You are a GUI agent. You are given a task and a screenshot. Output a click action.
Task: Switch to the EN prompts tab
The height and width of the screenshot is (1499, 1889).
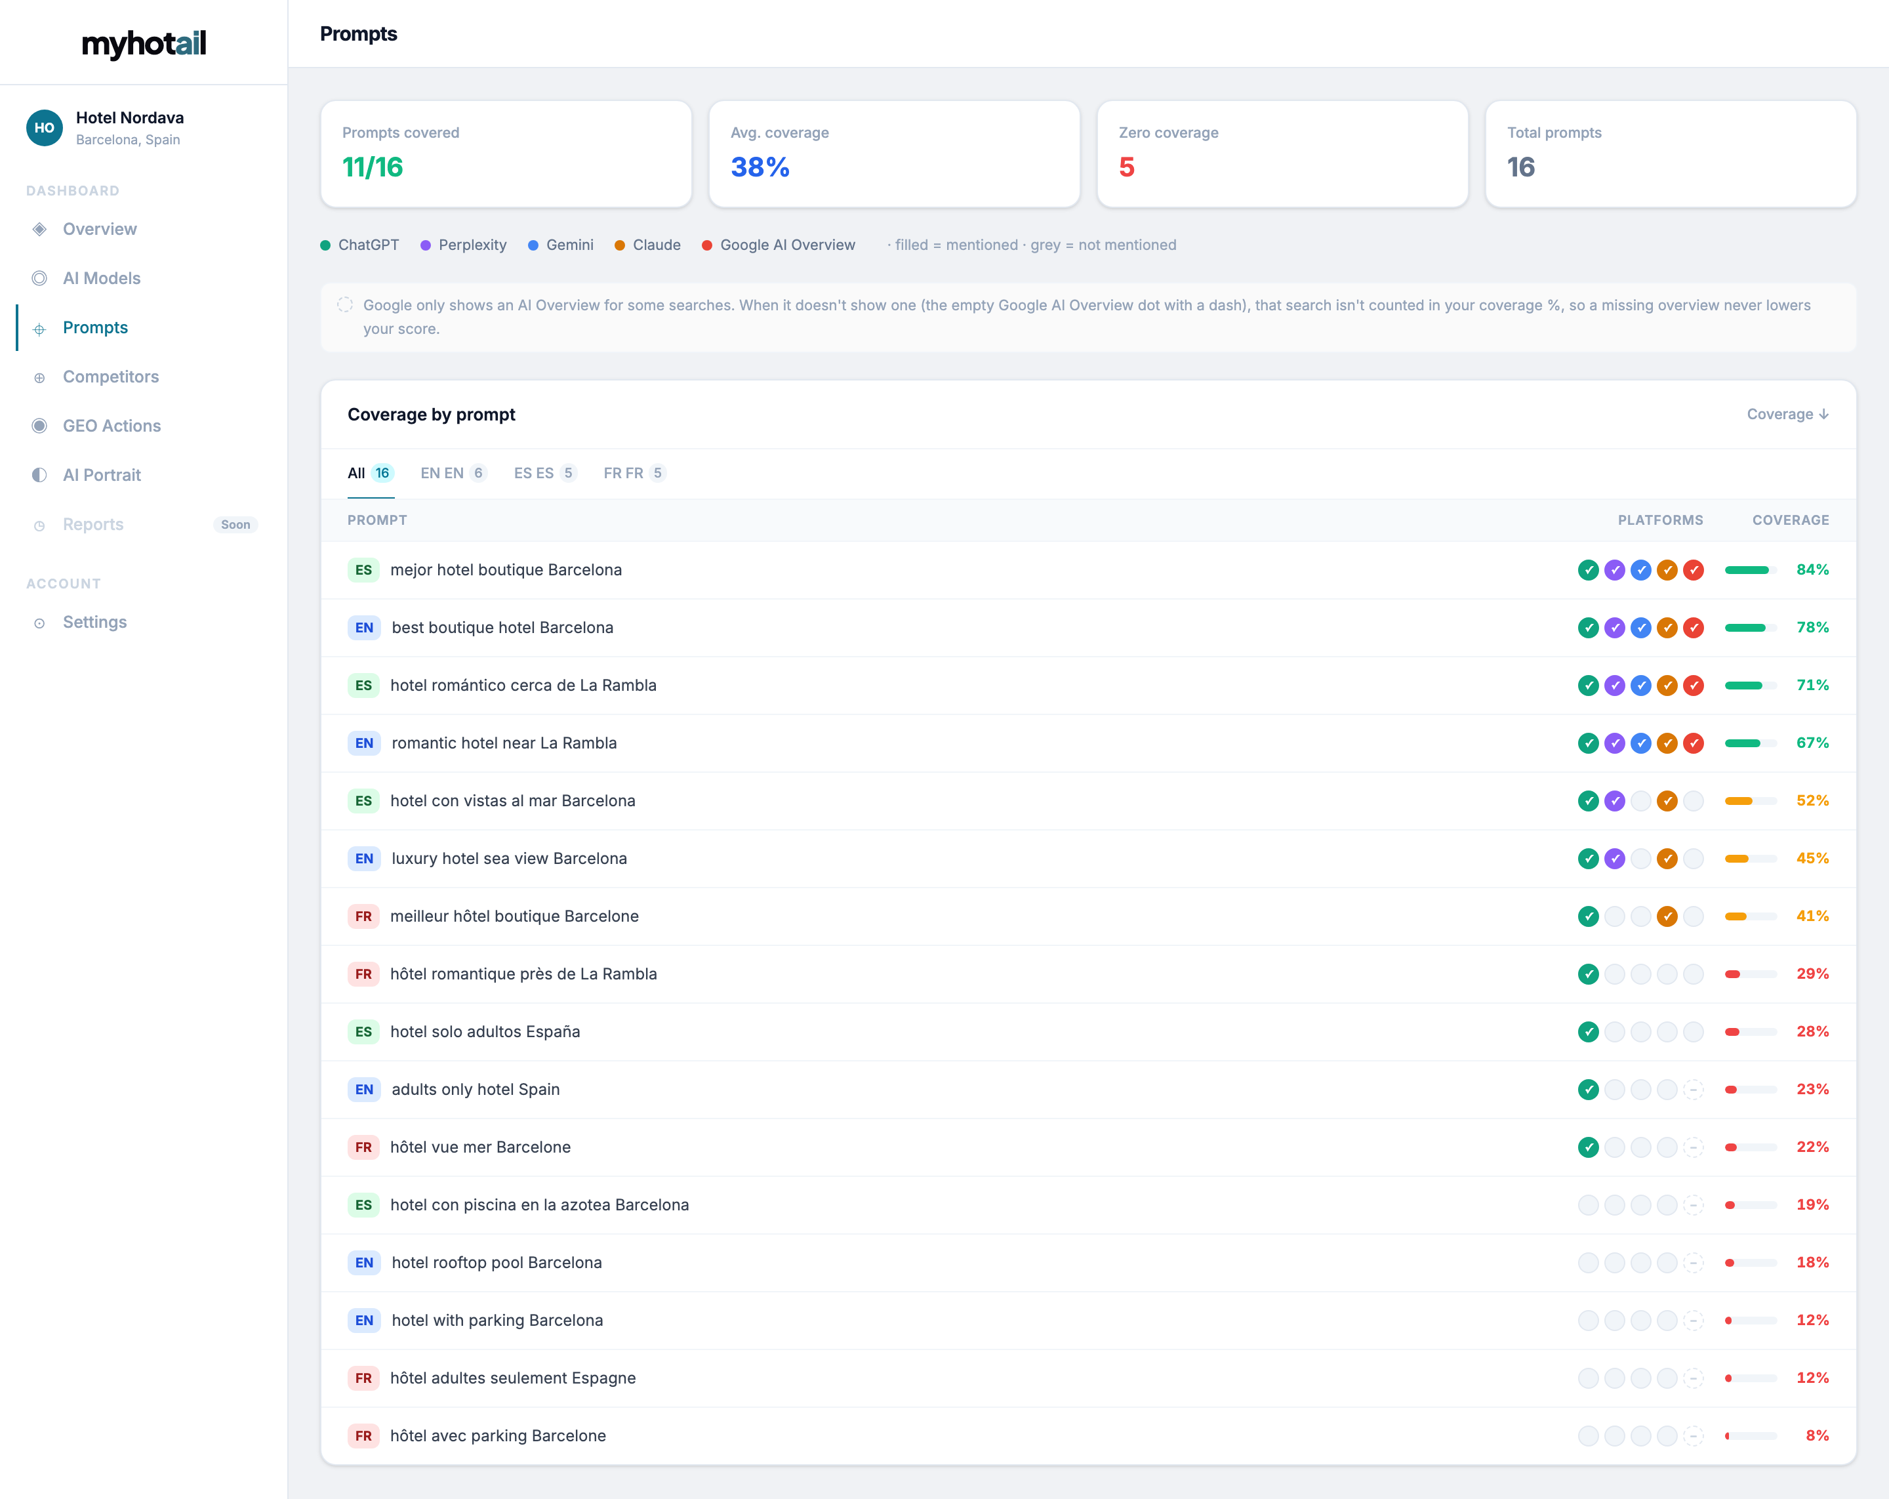tap(453, 473)
